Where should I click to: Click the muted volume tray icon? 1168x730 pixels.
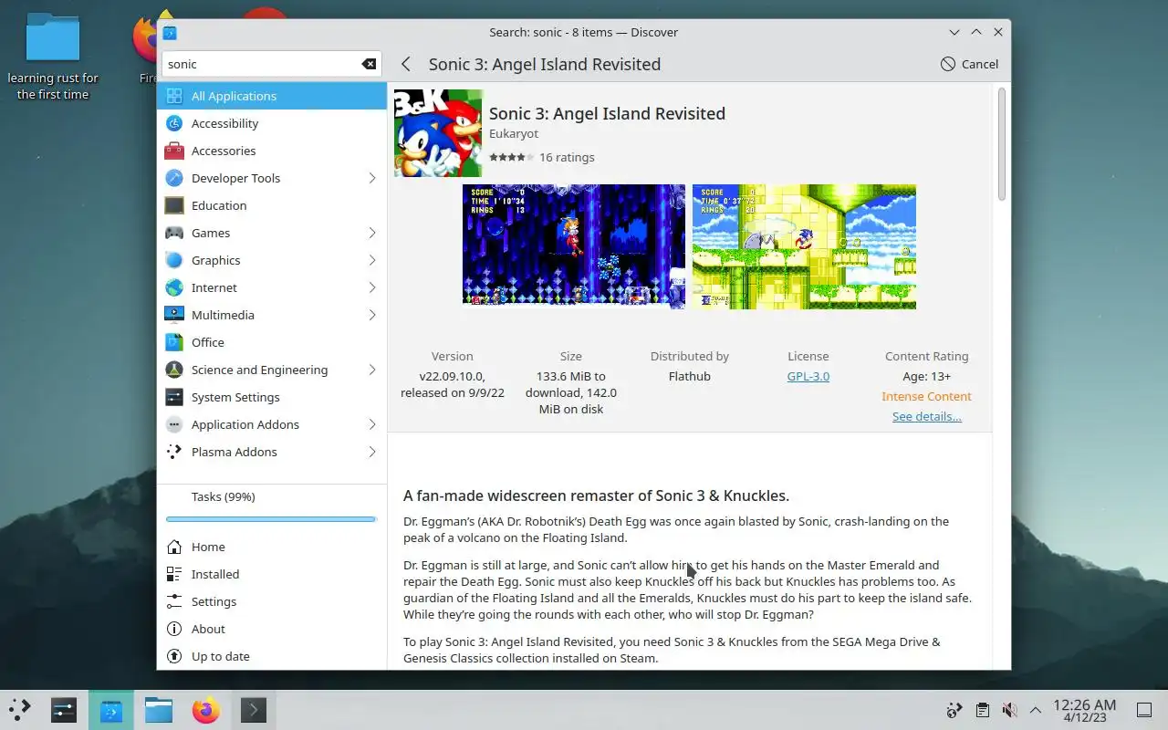coord(1009,710)
